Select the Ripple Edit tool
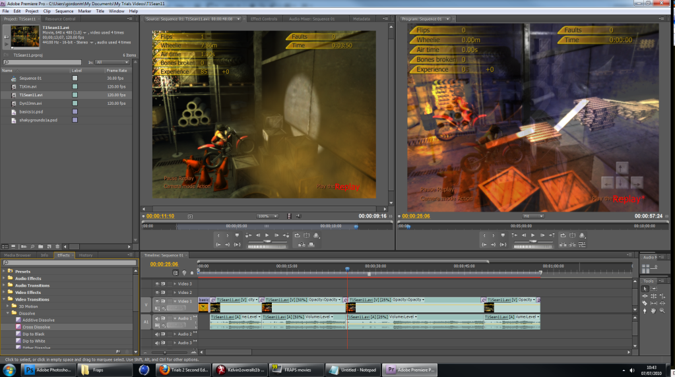 (x=645, y=296)
